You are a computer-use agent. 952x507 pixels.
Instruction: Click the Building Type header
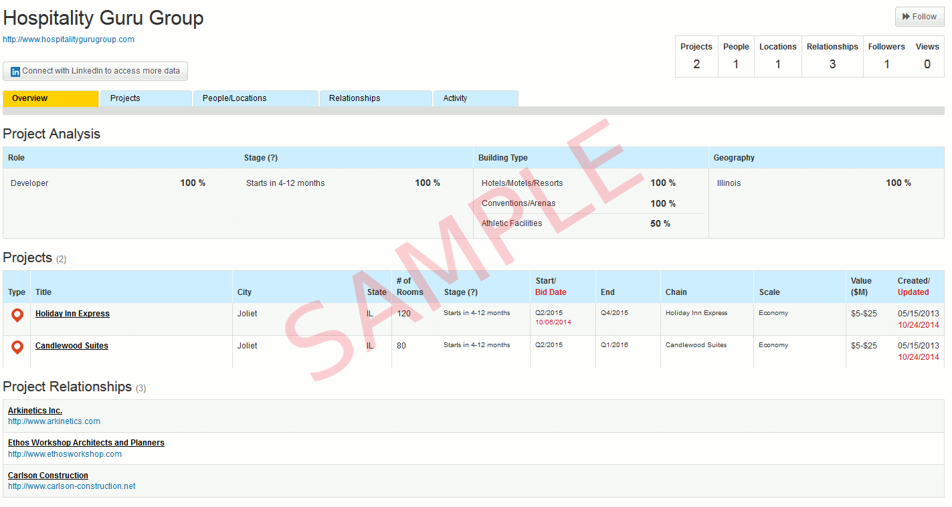(x=503, y=158)
